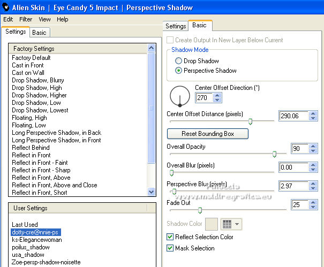
Task: Increase Overall Blur with up arrow
Action: point(313,165)
